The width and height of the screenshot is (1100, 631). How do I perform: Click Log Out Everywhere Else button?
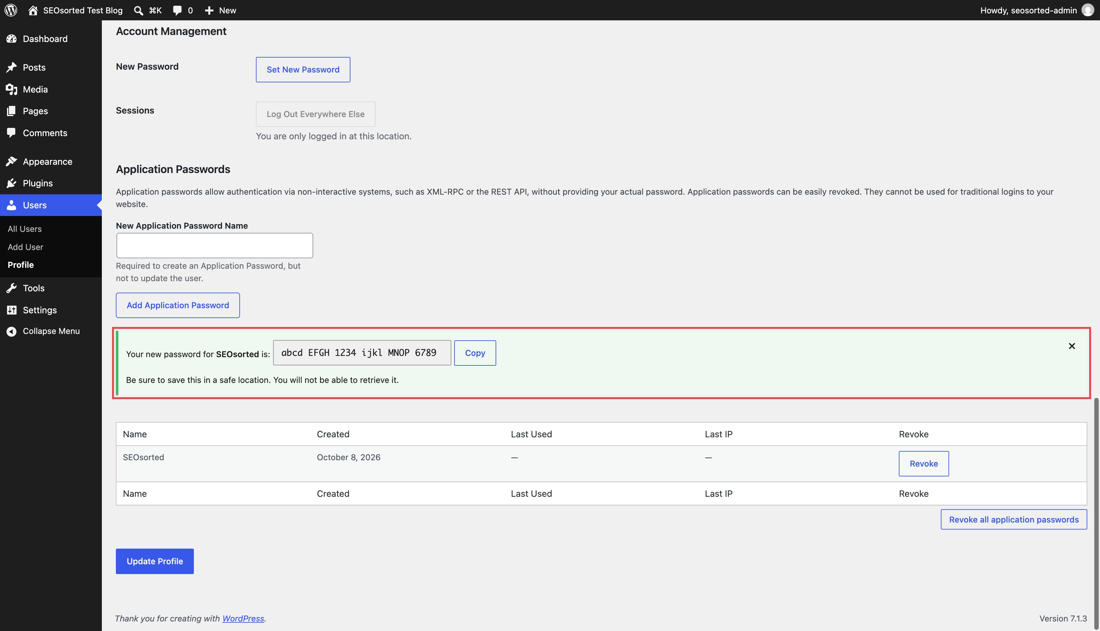coord(316,114)
